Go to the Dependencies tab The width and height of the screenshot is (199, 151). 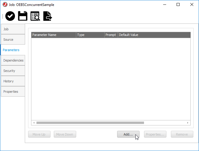pos(13,60)
